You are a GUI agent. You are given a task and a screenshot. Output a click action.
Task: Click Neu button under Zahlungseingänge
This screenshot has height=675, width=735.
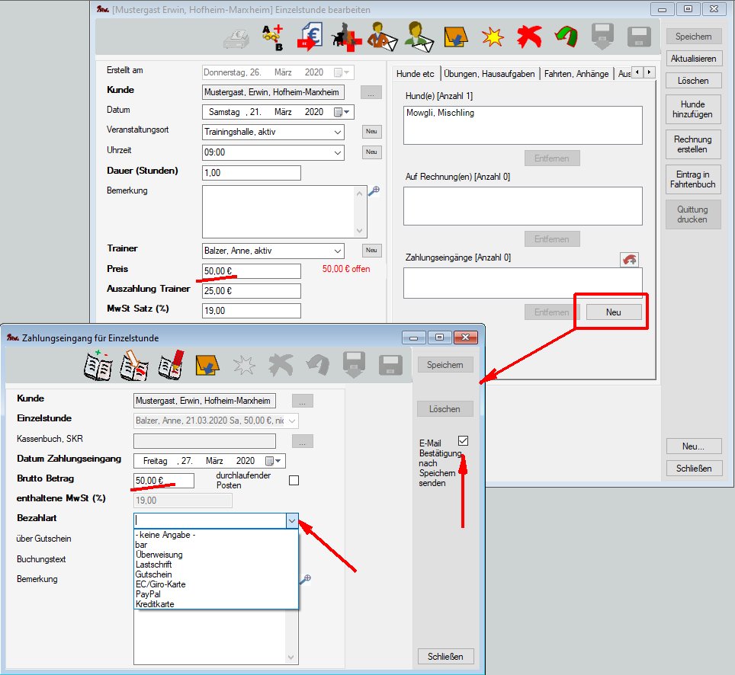[x=613, y=312]
